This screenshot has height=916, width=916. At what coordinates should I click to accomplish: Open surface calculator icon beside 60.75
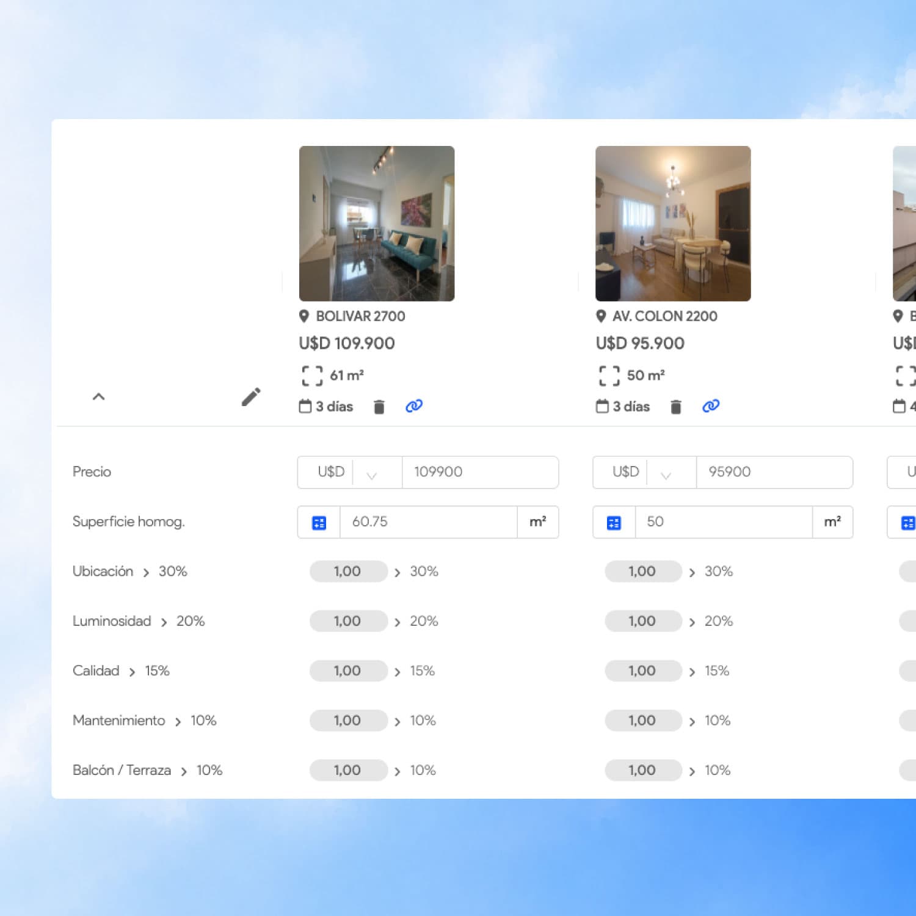tap(319, 523)
